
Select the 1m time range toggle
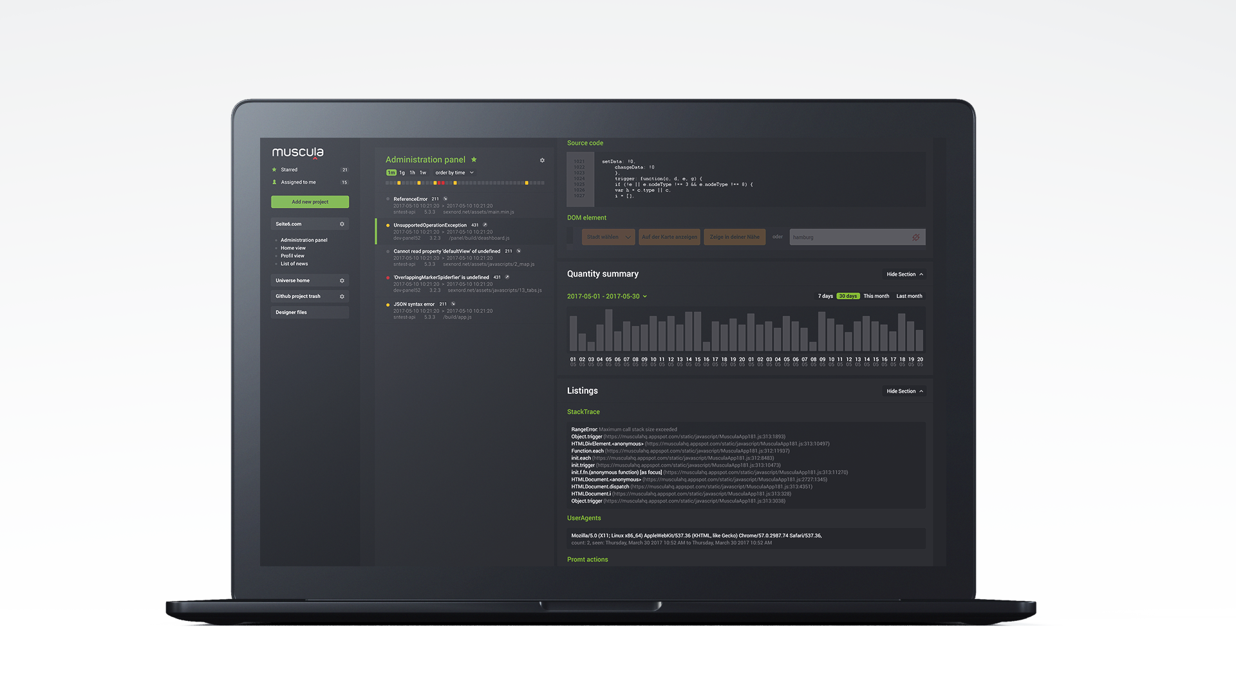(391, 172)
